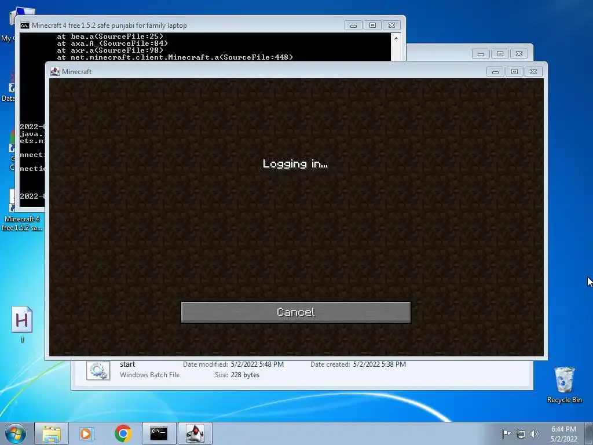The width and height of the screenshot is (593, 445).
Task: Click the 'Windows Batch File' type label
Action: (150, 375)
